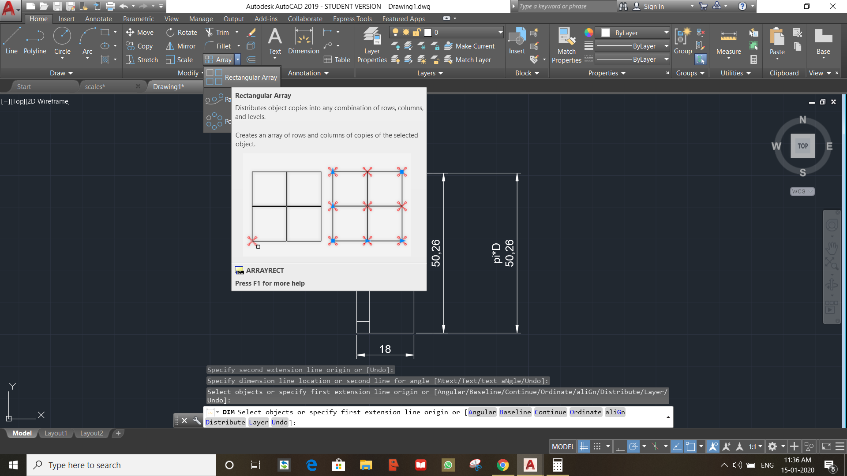Toggle Polar tracking in status bar
The width and height of the screenshot is (847, 476).
pos(633,446)
